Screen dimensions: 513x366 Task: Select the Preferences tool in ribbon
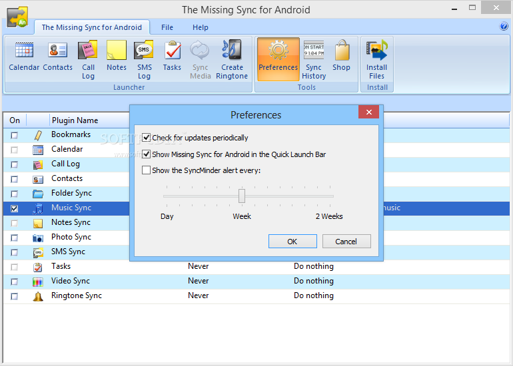[278, 59]
